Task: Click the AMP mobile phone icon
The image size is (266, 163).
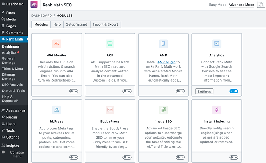Action: tap(163, 44)
